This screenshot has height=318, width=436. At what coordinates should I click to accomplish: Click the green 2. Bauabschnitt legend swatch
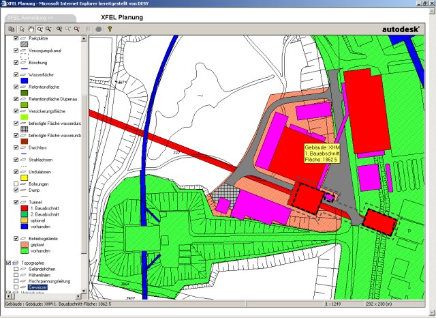point(25,214)
